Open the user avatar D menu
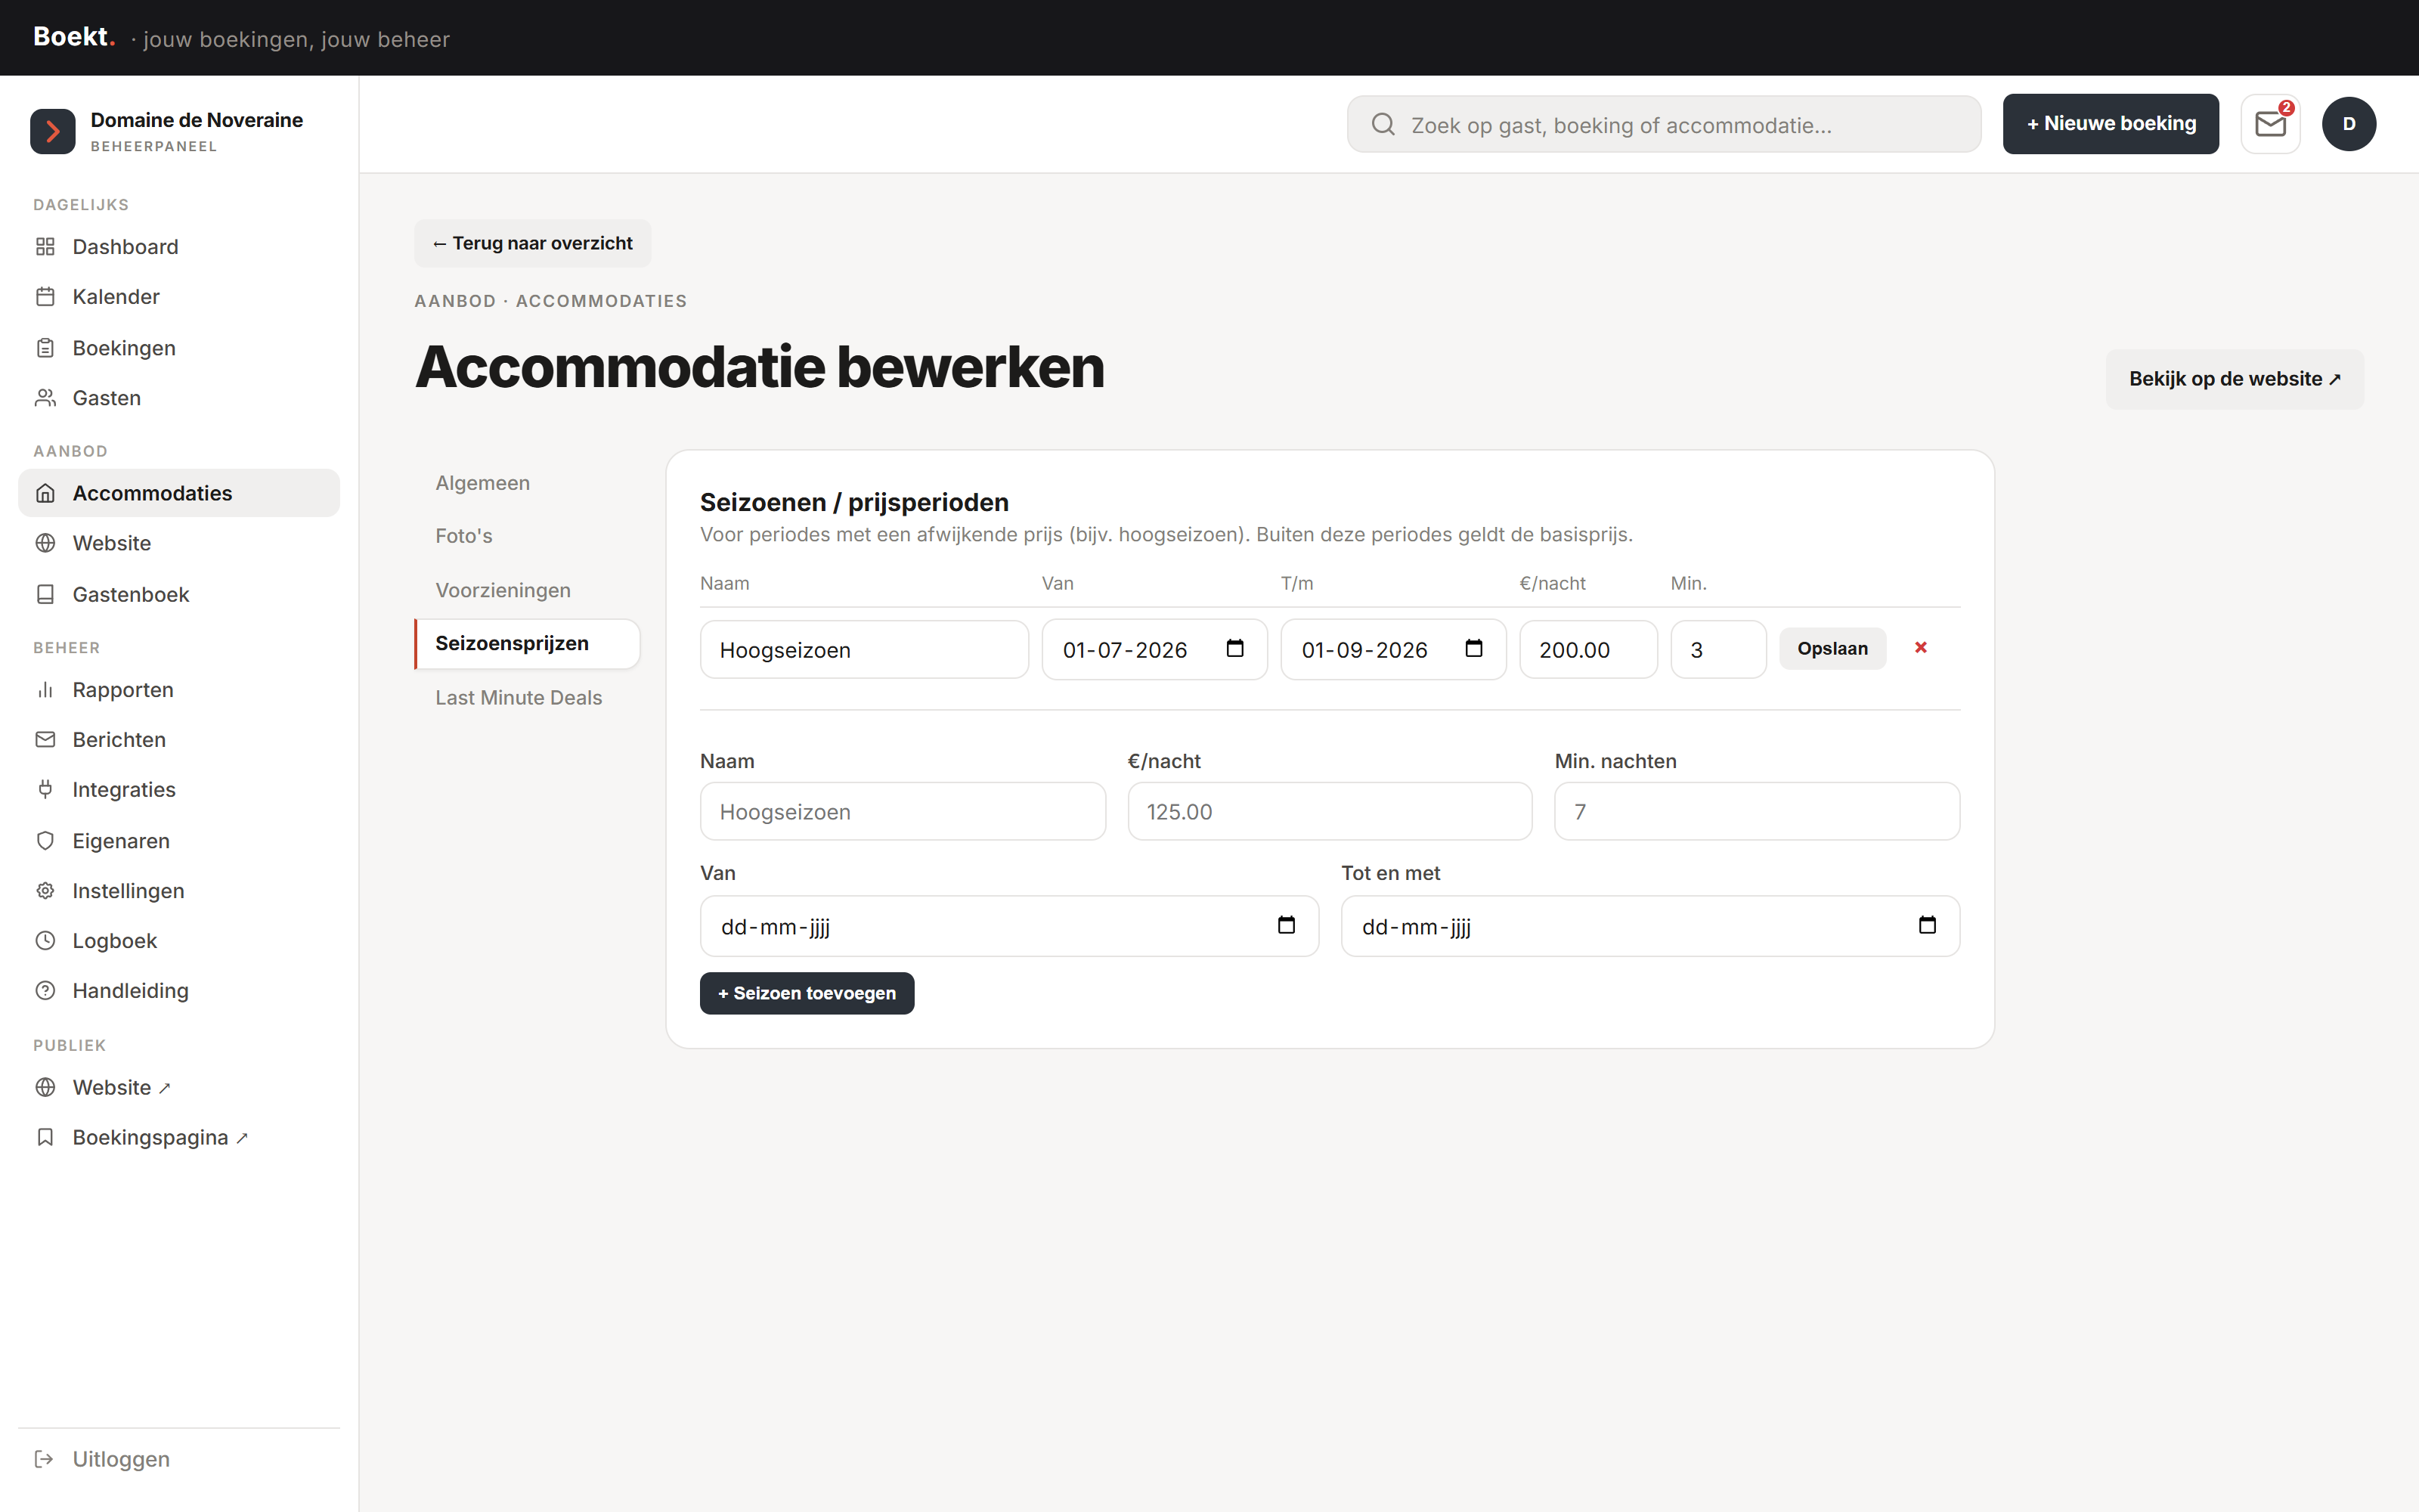Viewport: 2419px width, 1512px height. coord(2348,124)
